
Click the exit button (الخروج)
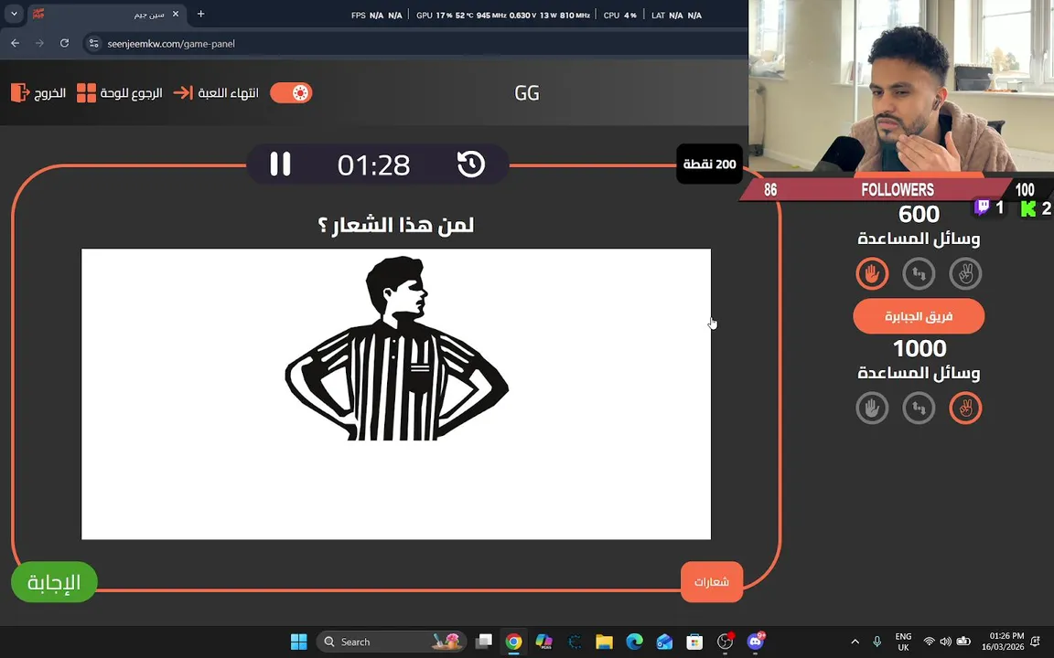(38, 92)
